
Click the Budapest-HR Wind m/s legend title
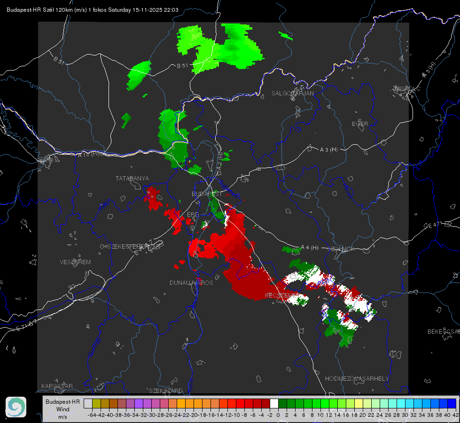62,409
